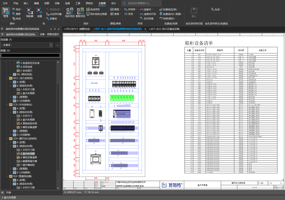Viewport: 285px width, 200px height.
Task: Click the 表格 form icon
Action: click(112, 14)
